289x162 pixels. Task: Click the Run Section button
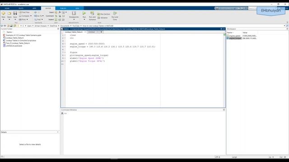pos(104,14)
